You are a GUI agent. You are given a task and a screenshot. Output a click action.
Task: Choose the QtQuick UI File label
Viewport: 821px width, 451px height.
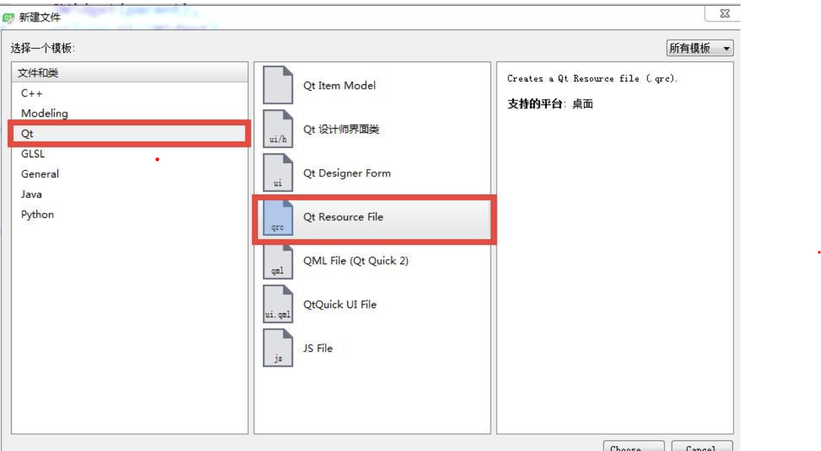coord(340,304)
